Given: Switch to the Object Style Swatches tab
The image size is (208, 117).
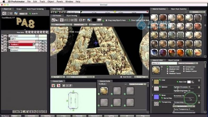Looking at the screenshot, I should click(179, 9).
